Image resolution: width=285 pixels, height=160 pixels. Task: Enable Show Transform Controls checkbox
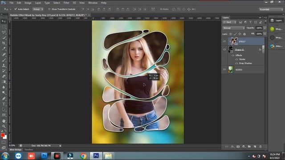click(49, 9)
